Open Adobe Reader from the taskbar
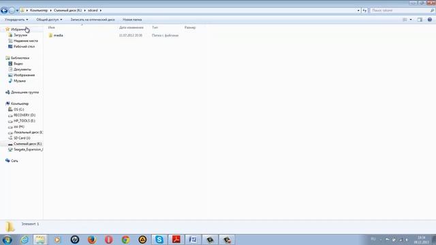The image size is (436, 245). [x=176, y=240]
